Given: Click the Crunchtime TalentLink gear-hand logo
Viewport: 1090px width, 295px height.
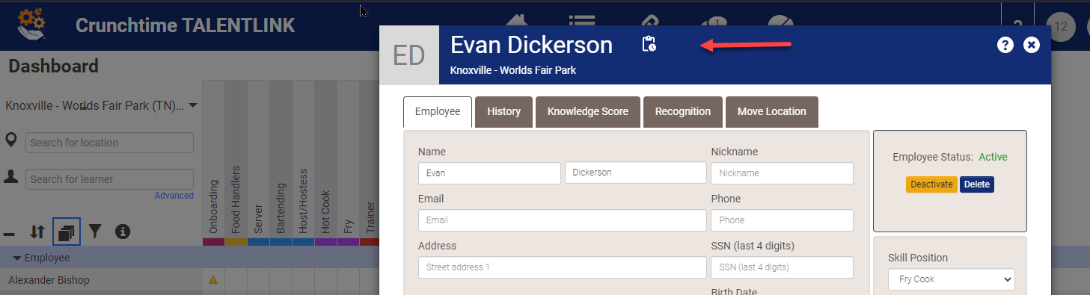Looking at the screenshot, I should pyautogui.click(x=31, y=25).
